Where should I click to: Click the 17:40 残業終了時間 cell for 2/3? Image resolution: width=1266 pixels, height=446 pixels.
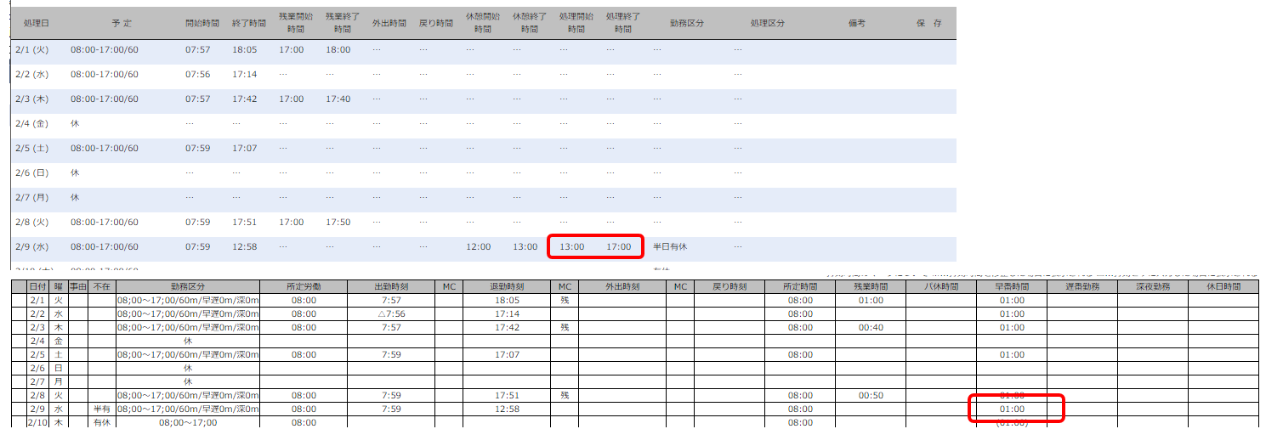[338, 99]
